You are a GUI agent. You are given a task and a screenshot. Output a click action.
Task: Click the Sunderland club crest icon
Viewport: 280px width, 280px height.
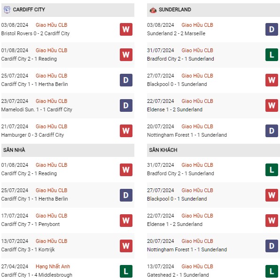pyautogui.click(x=153, y=10)
